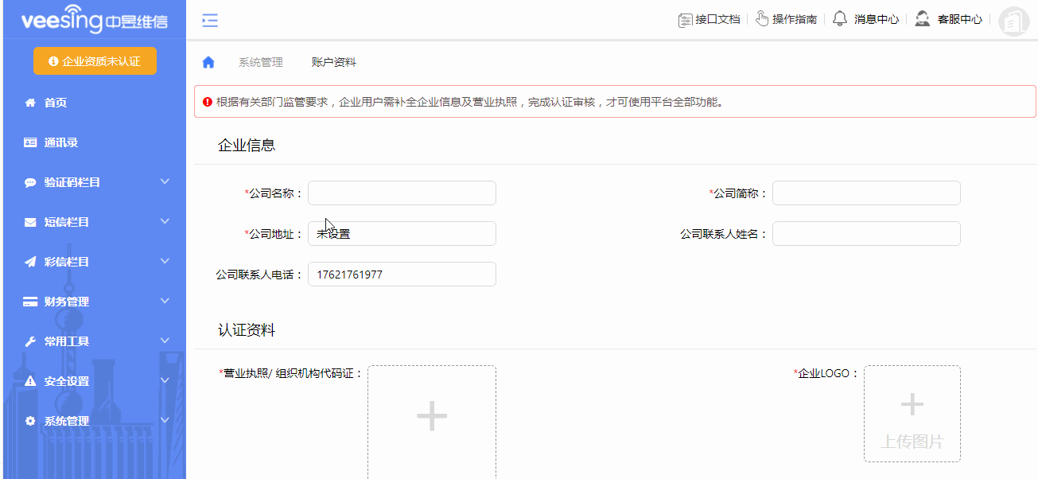This screenshot has width=1038, height=479.
Task: Collapse the sidebar with the toggle icon
Action: [x=209, y=20]
